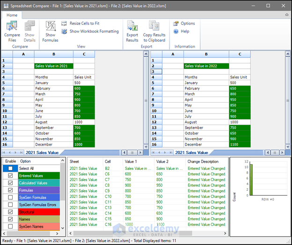Select result row for cell C6
Viewport: 292px width, 245px height.
coord(147,174)
